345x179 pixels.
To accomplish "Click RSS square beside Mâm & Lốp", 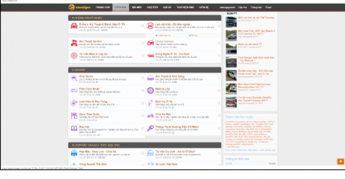I will (x=219, y=90).
